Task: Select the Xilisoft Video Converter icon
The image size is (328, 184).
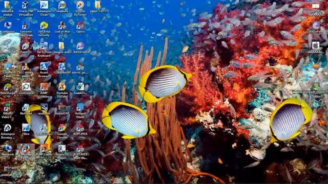Action: (8, 107)
